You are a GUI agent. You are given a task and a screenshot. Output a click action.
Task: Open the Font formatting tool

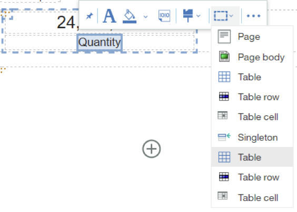(x=110, y=16)
